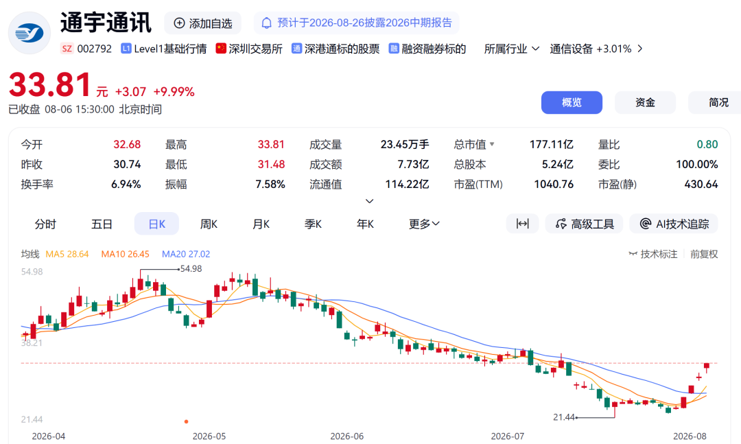The image size is (741, 444).
Task: Switch to the 概览 tab
Action: (x=572, y=103)
